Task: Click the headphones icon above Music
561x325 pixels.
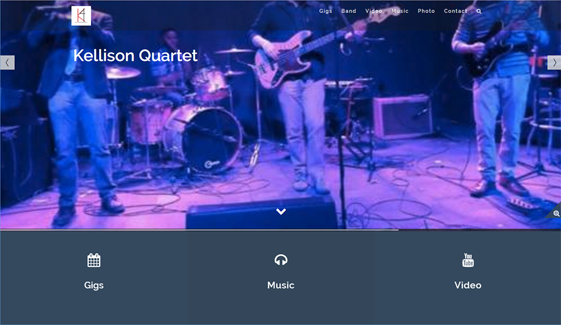Action: click(x=281, y=260)
